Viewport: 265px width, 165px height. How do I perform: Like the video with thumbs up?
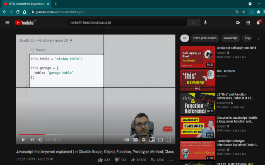point(101,160)
